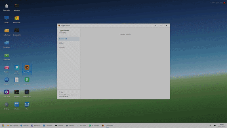
Task: Open the Pictures folder on desktop
Action: tap(7, 69)
